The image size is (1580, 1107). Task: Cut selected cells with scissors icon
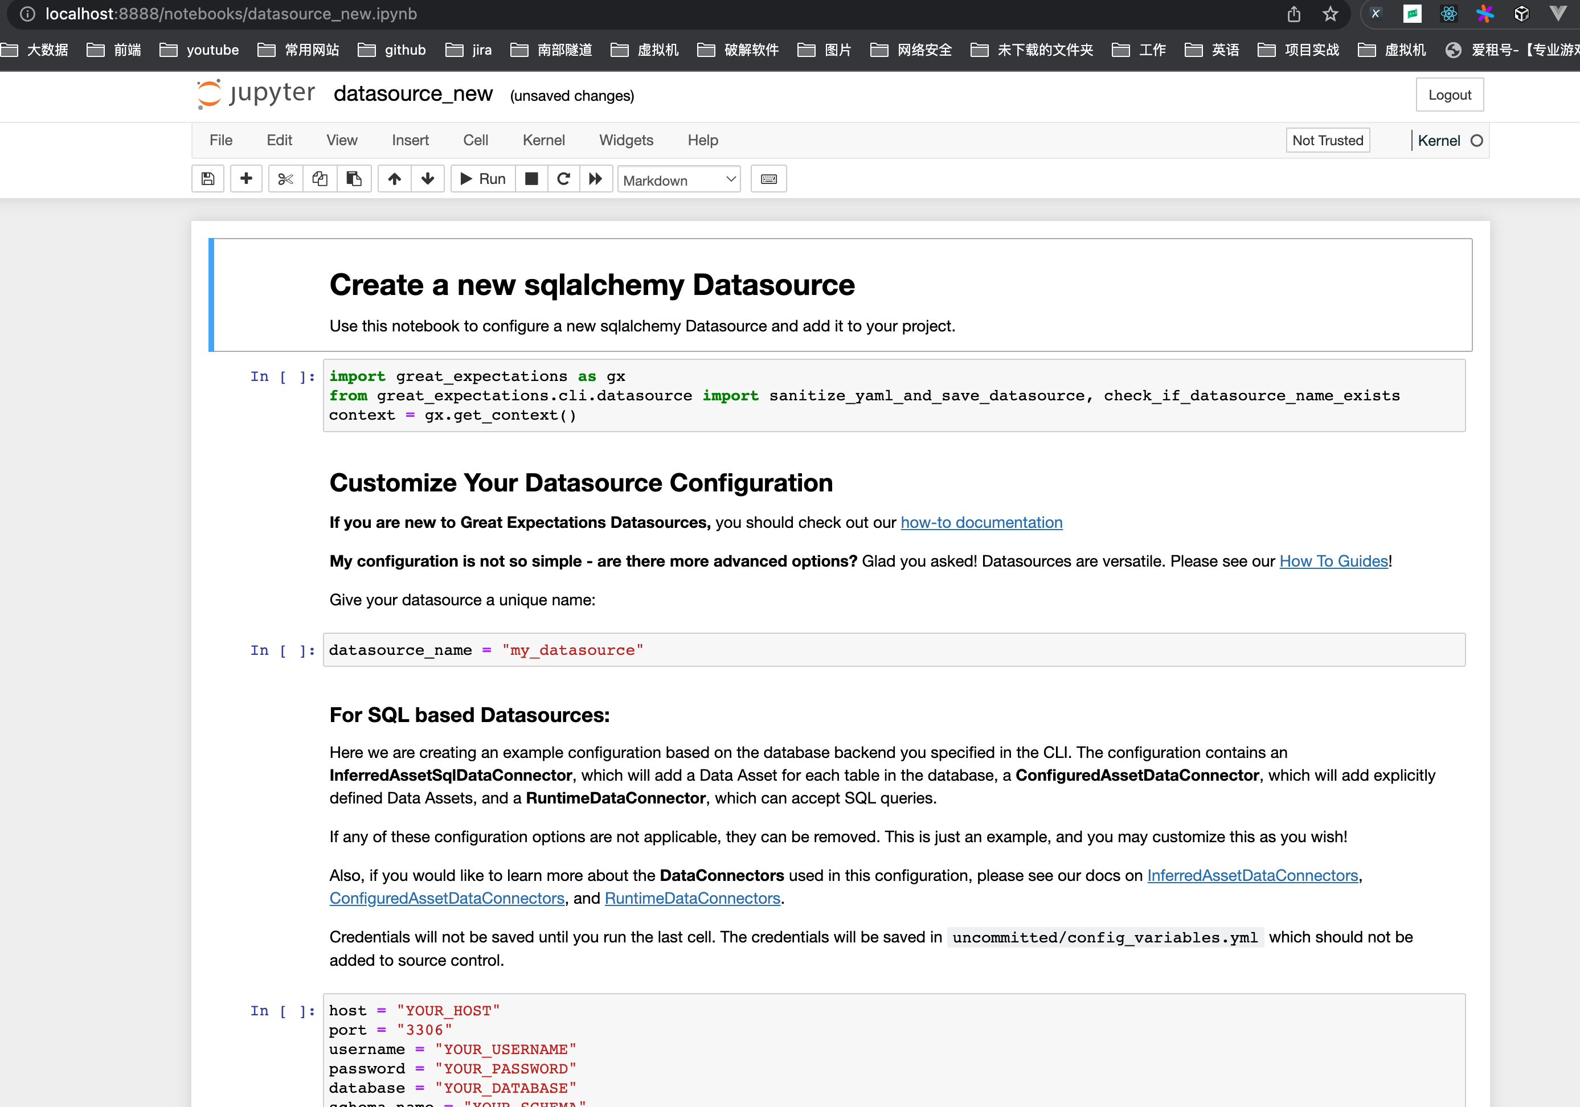click(285, 179)
